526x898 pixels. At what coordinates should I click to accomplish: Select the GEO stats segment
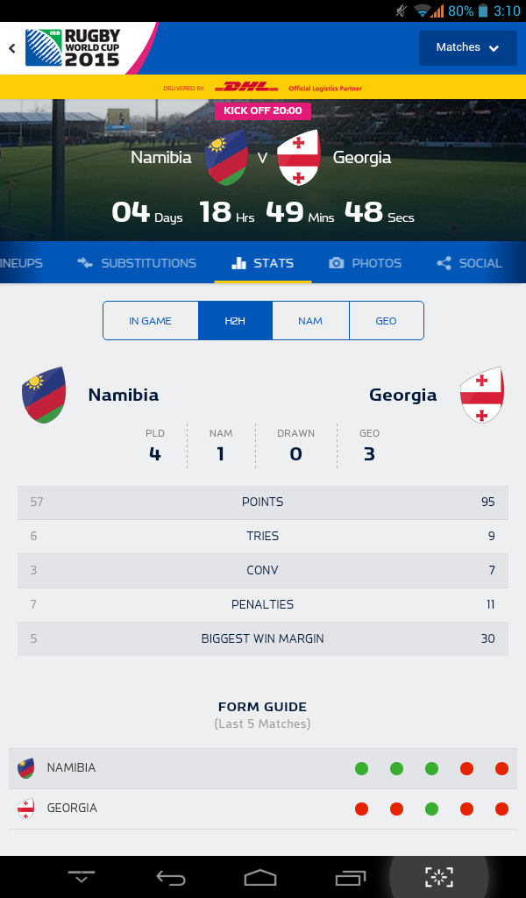[x=386, y=321]
